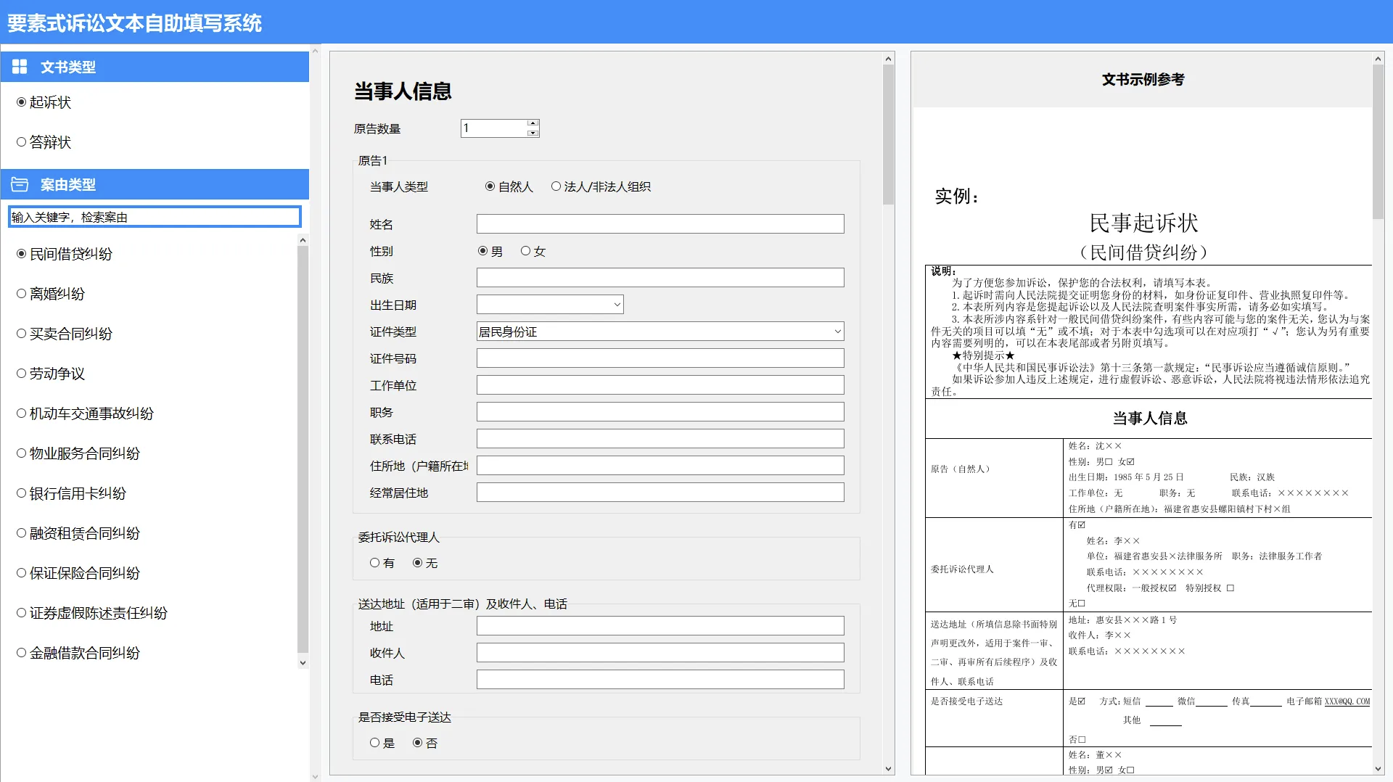Choose 物业服务合同纠纷 case type

[78, 453]
